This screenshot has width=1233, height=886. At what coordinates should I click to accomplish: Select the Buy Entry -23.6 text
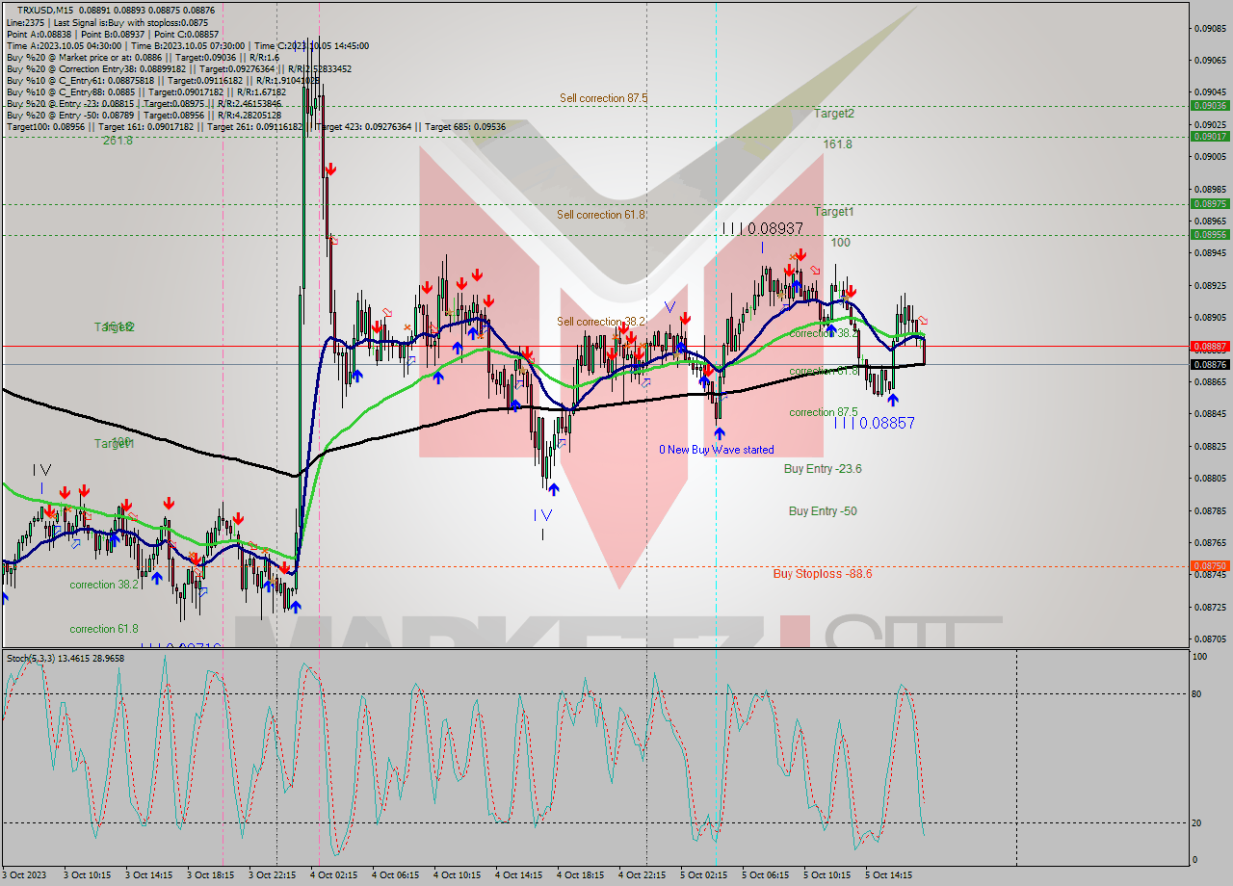(x=821, y=467)
